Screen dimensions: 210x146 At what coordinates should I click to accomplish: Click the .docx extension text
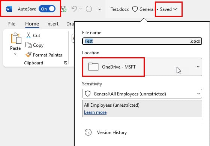tap(195, 41)
